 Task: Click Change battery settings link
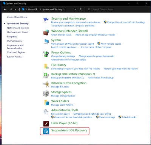63,56
